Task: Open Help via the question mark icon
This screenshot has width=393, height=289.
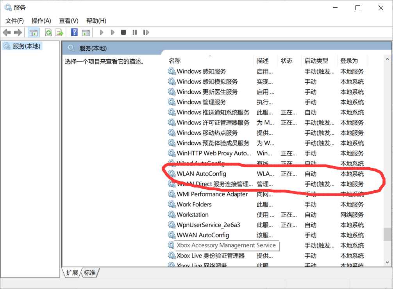Action: [x=74, y=32]
